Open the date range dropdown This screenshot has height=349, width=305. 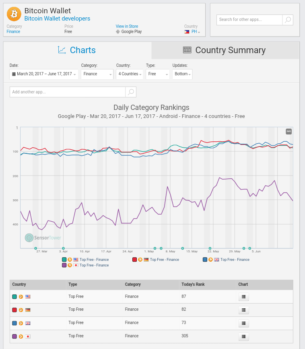(44, 74)
